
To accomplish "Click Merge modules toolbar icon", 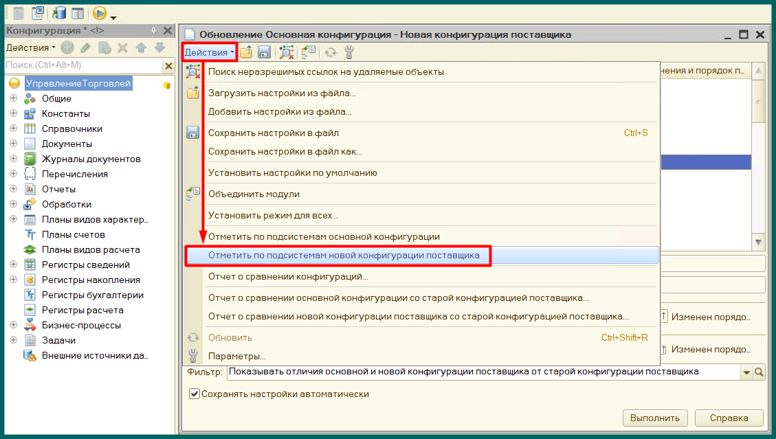I will point(309,52).
